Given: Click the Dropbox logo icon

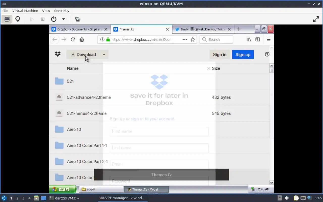Looking at the screenshot, I should click(58, 54).
